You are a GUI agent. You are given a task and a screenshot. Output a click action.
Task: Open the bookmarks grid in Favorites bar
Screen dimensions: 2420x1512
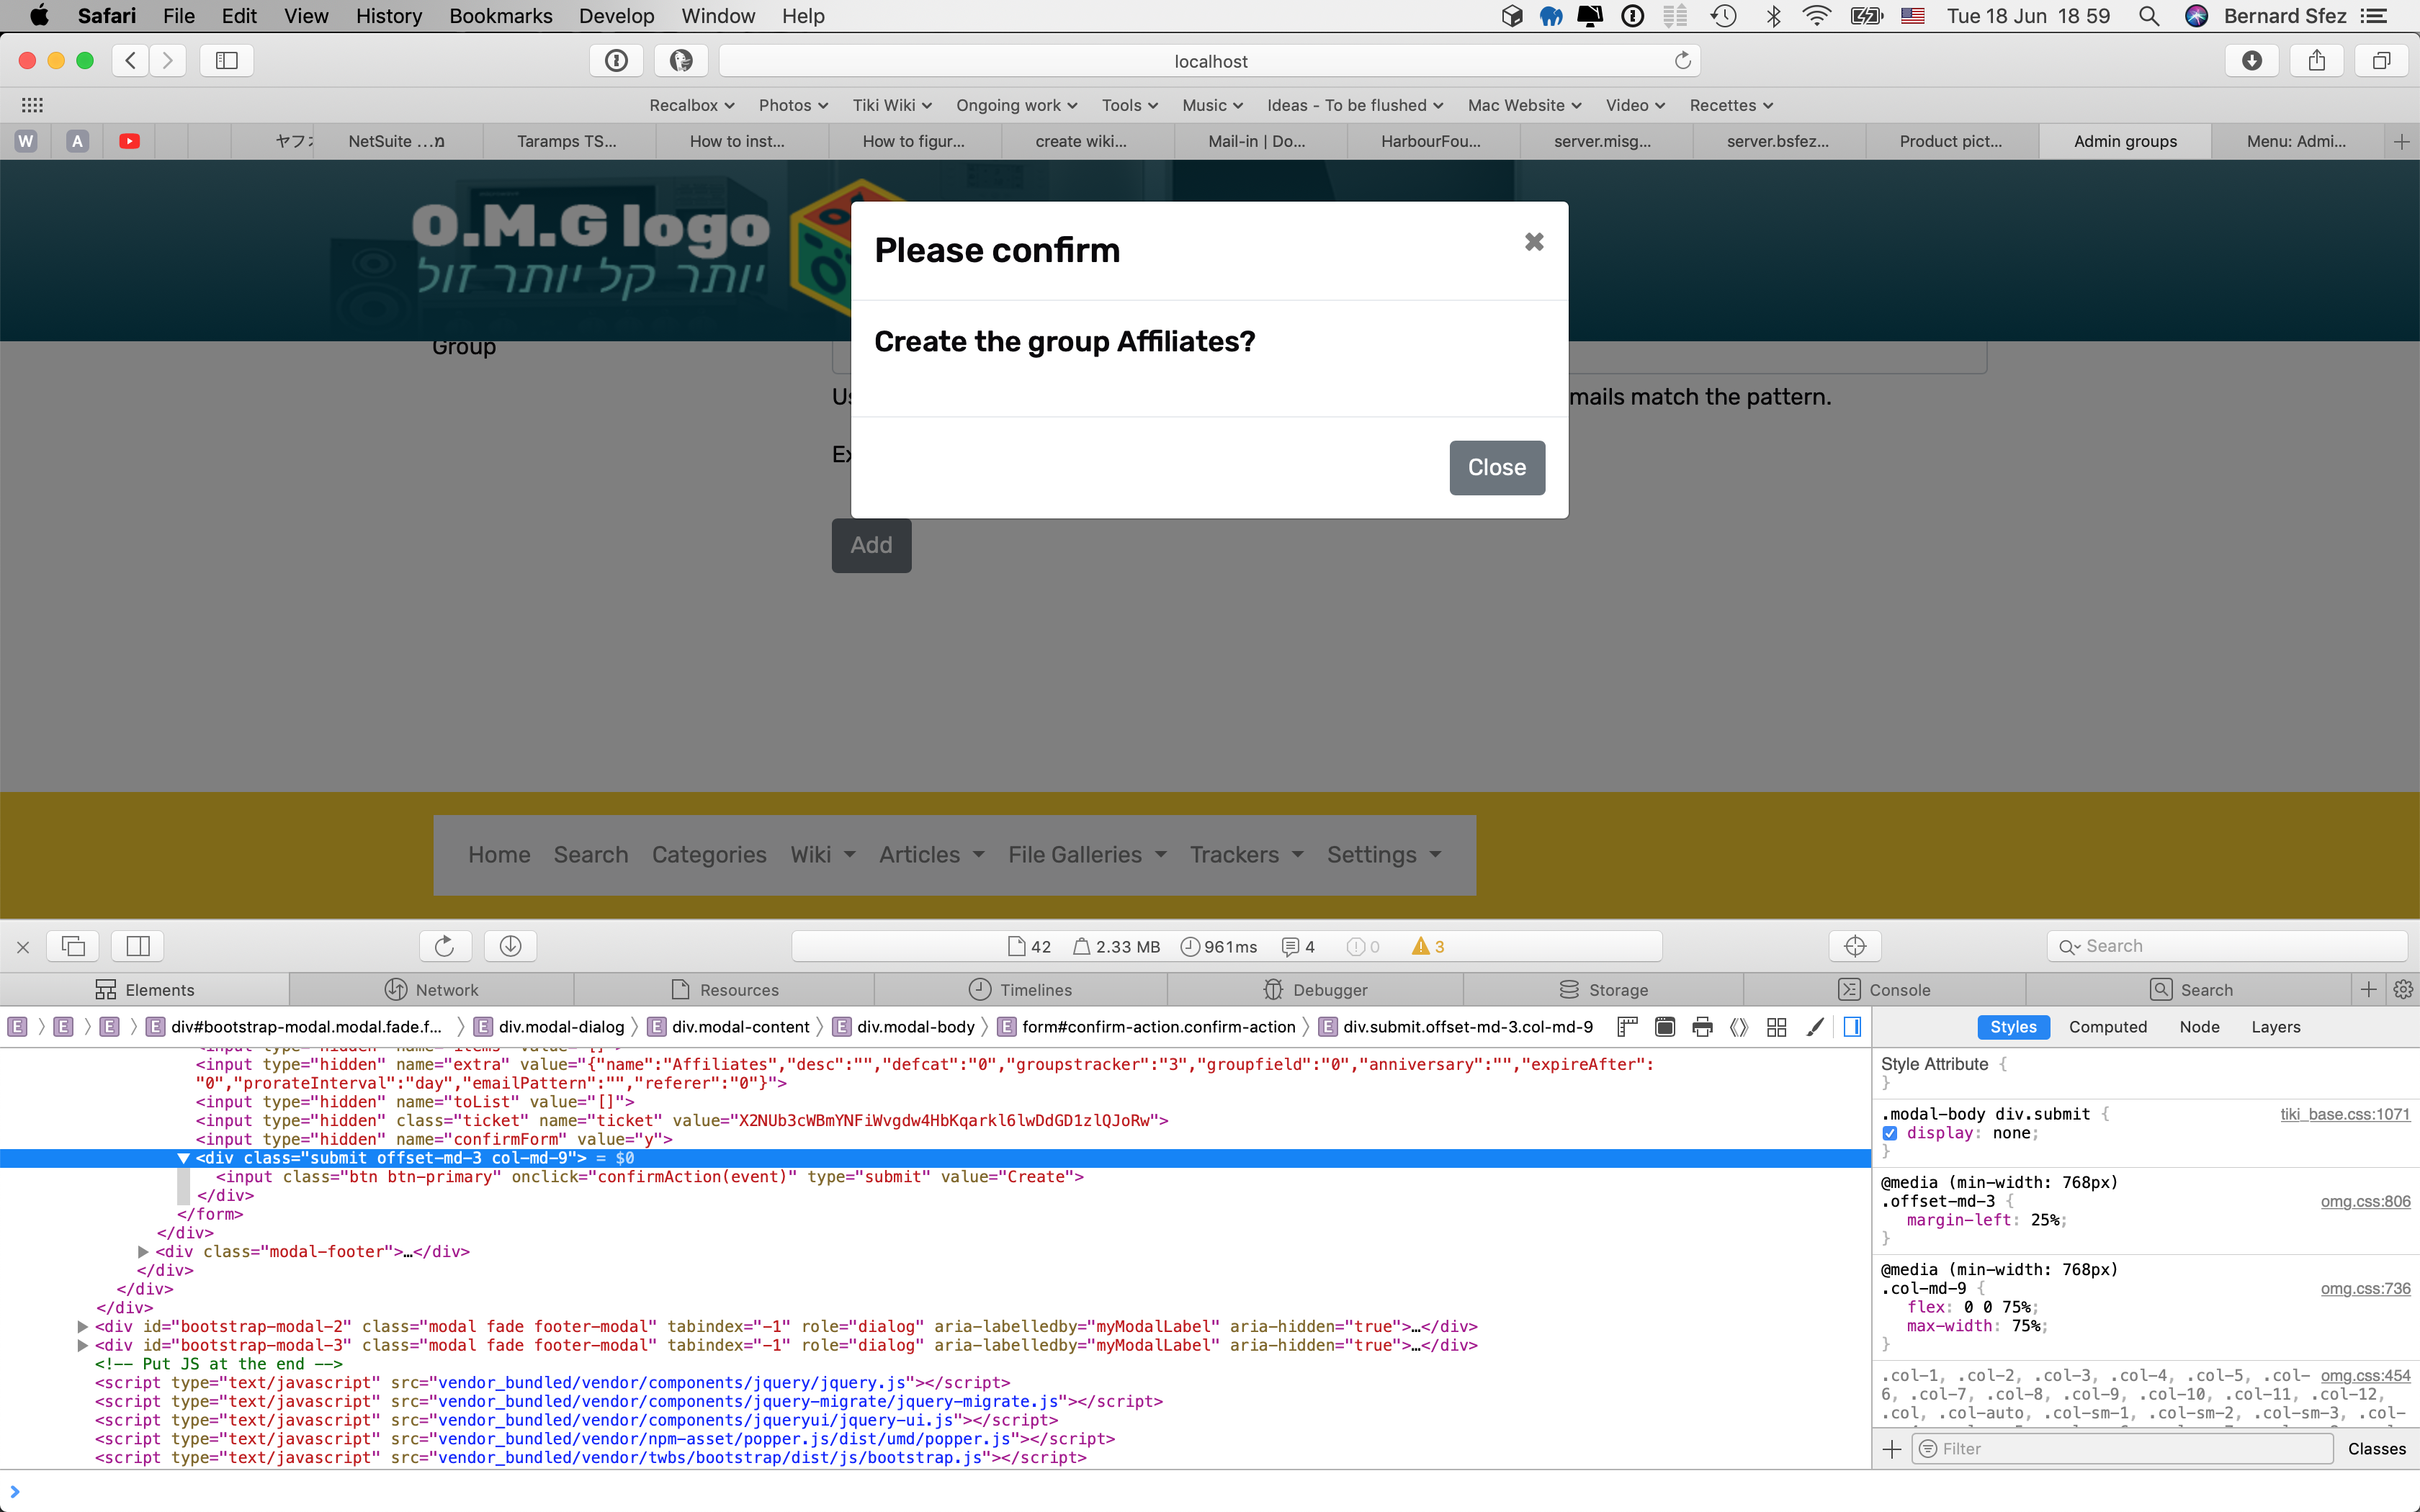(x=32, y=105)
